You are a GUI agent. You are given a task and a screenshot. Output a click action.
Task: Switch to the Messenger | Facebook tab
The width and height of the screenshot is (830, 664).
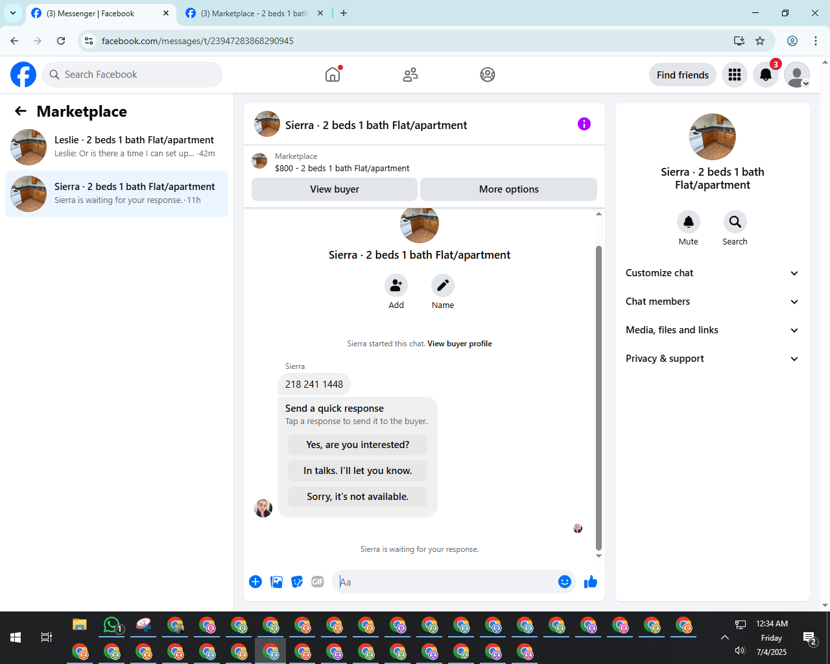click(x=101, y=13)
